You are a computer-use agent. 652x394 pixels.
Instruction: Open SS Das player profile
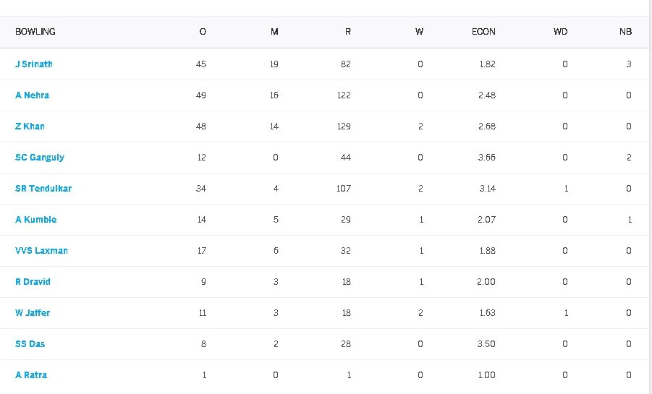[30, 344]
